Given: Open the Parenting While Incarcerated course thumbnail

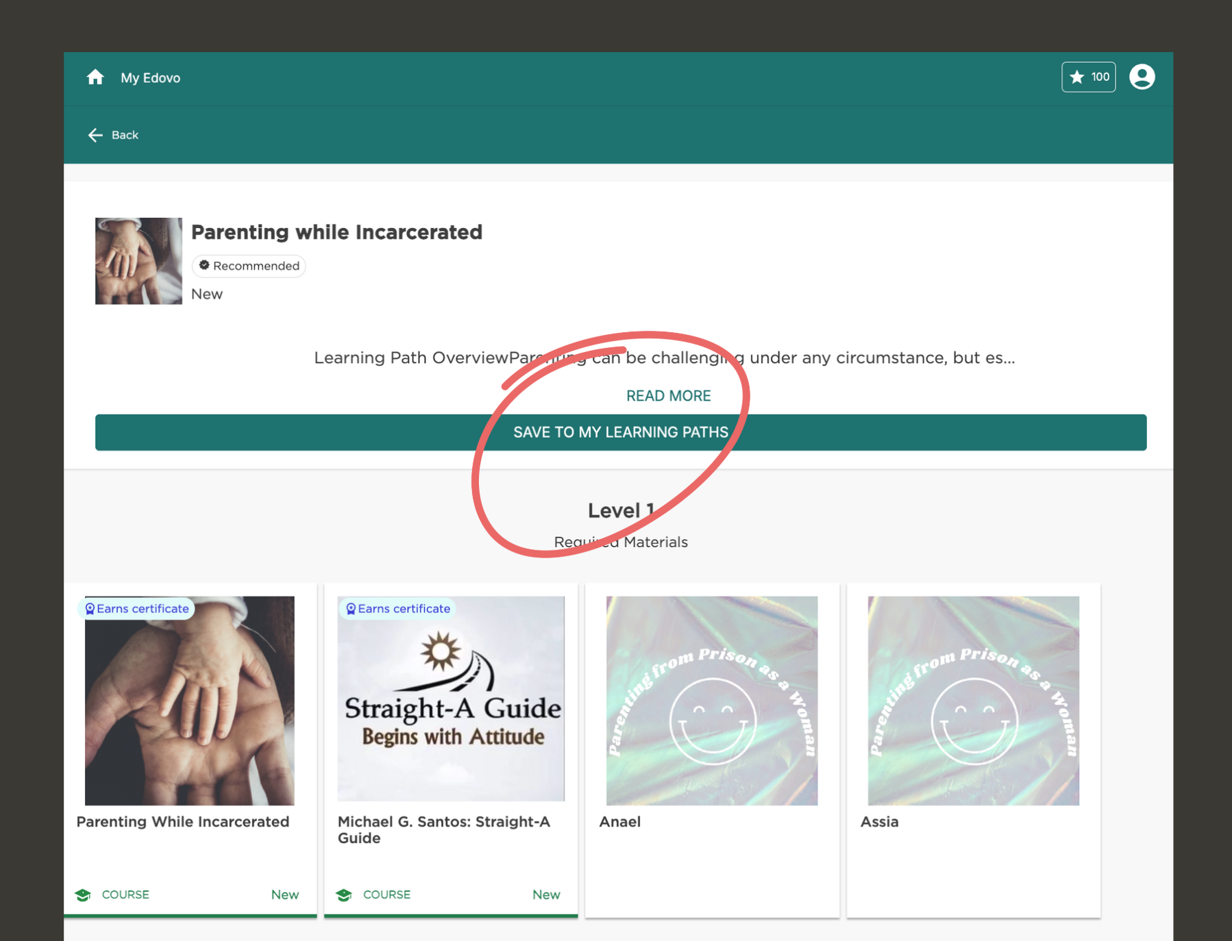Looking at the screenshot, I should [190, 700].
